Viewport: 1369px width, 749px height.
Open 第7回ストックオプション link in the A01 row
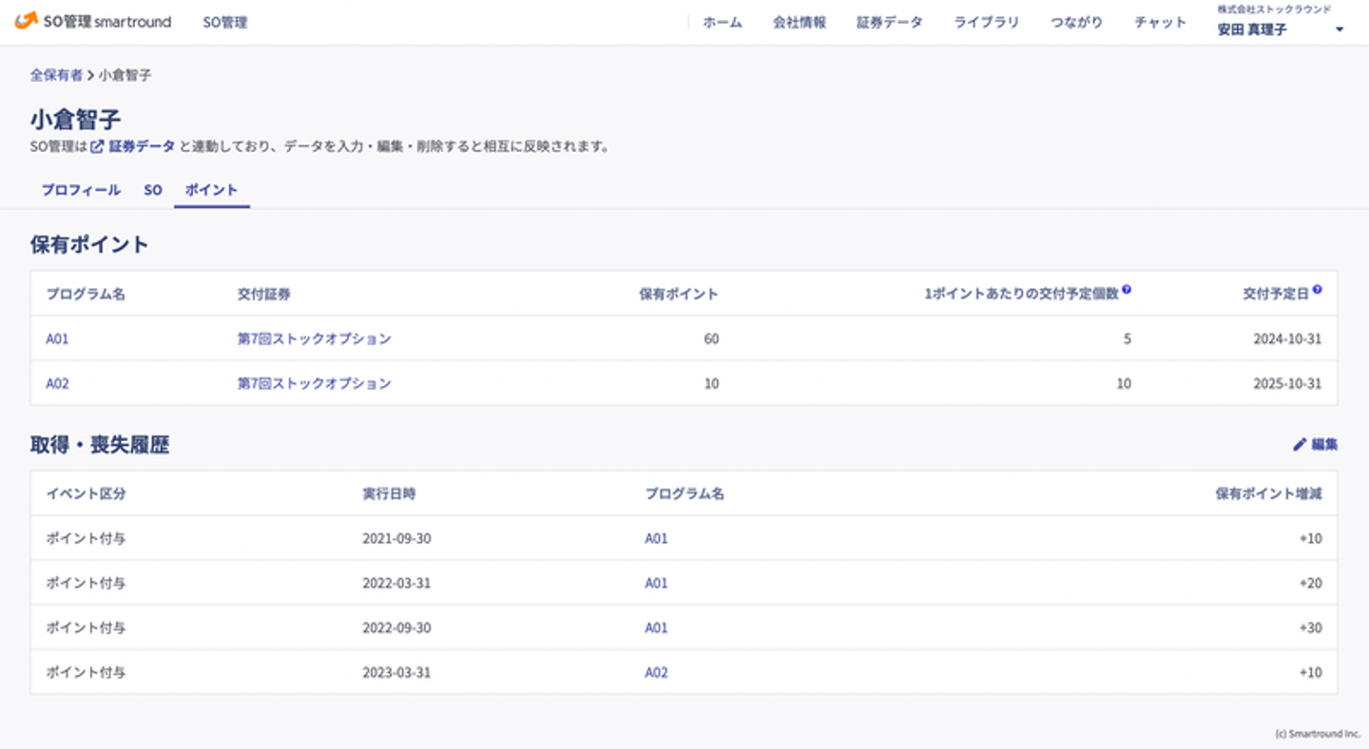(314, 338)
